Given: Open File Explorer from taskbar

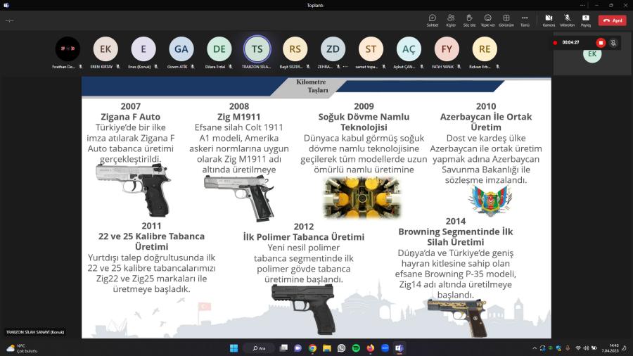Looking at the screenshot, I should (327, 348).
